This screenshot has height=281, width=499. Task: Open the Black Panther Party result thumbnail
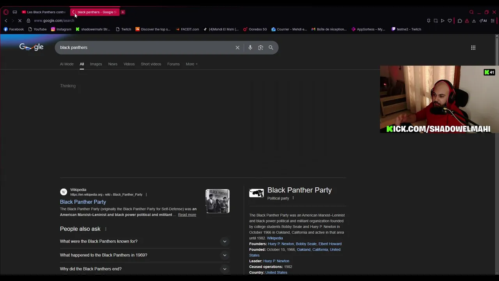point(218,201)
